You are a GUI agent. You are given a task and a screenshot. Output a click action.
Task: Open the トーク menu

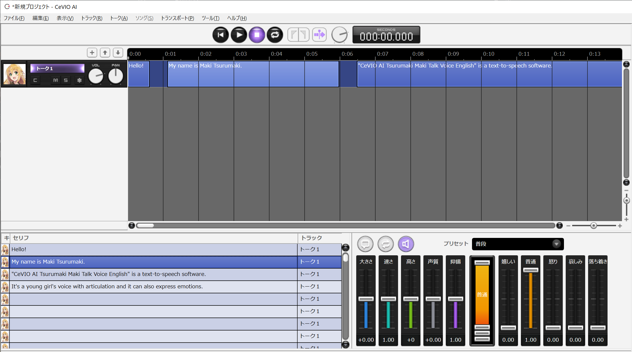point(119,18)
